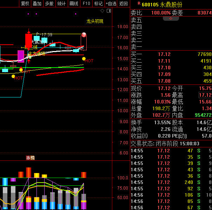Open the F10 company info page
212x210 pixels.
point(86,4)
